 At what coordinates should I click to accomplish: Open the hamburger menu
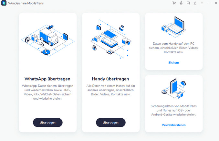[x=202, y=3]
